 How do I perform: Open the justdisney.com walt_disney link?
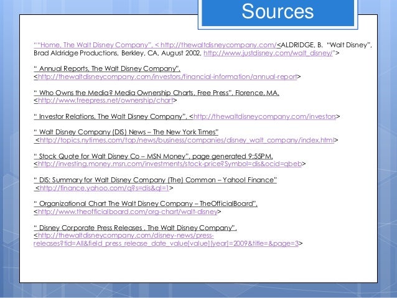(268, 53)
